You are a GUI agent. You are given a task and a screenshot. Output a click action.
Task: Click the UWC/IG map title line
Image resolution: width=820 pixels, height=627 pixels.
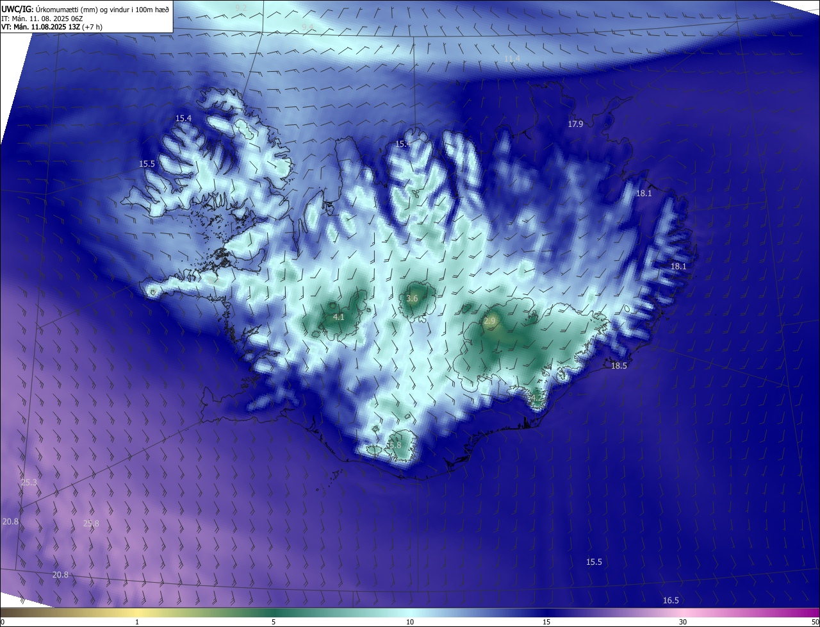(x=85, y=8)
